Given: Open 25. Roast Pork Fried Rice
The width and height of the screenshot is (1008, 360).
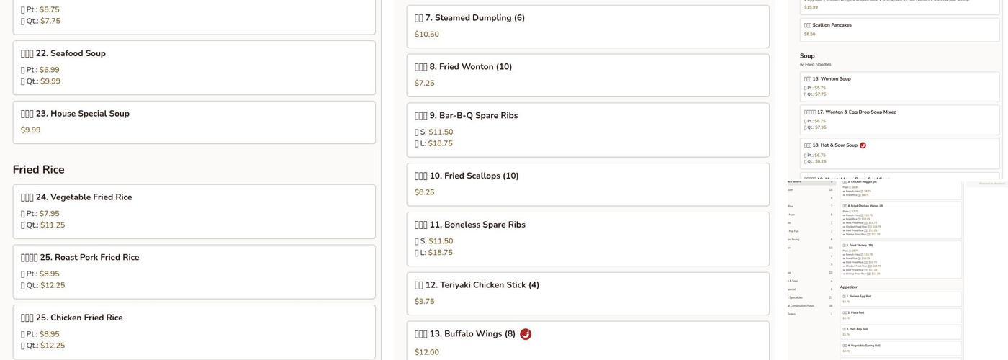Looking at the screenshot, I should pyautogui.click(x=89, y=258).
